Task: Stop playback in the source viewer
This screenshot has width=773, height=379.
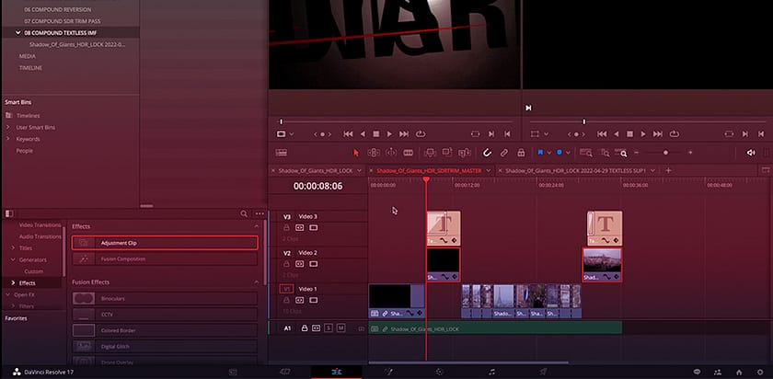Action: pos(376,134)
